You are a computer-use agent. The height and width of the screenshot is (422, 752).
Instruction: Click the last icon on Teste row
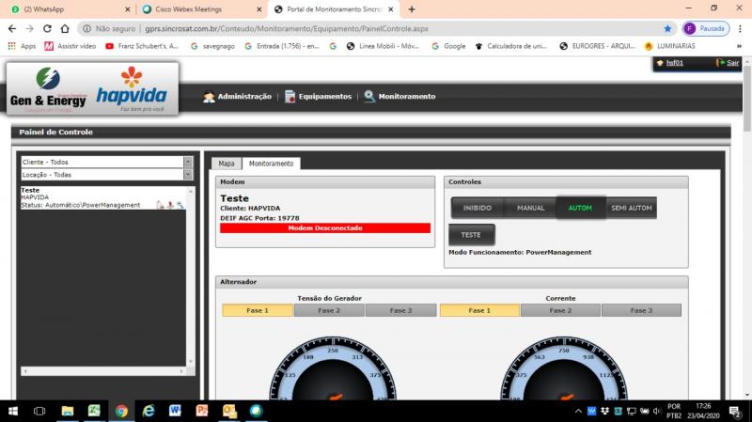pyautogui.click(x=180, y=204)
